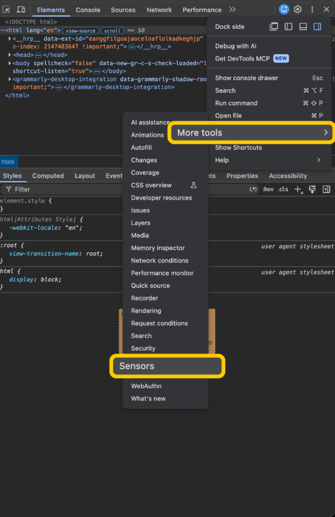Image resolution: width=335 pixels, height=517 pixels.
Task: Choose Show Shortcuts menu item
Action: [x=269, y=148]
